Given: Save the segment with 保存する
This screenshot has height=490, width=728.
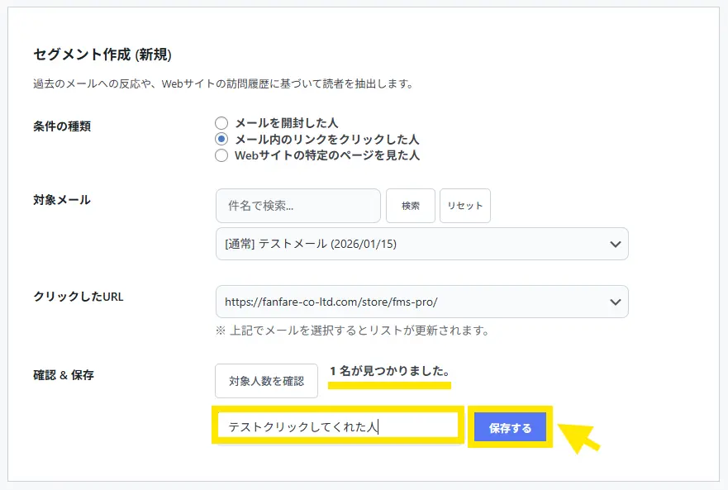Looking at the screenshot, I should tap(510, 428).
